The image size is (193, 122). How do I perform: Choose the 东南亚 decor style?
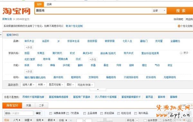(41, 53)
